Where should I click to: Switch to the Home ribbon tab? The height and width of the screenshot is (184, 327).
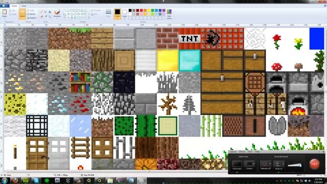[14, 6]
